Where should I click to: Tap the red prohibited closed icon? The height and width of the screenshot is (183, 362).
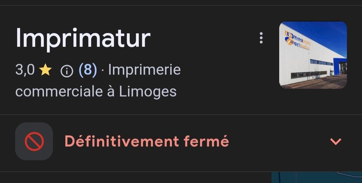coord(34,141)
